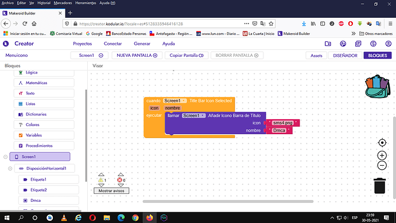Image resolution: width=396 pixels, height=223 pixels.
Task: Switch to the DISEÑADOR view
Action: point(345,56)
